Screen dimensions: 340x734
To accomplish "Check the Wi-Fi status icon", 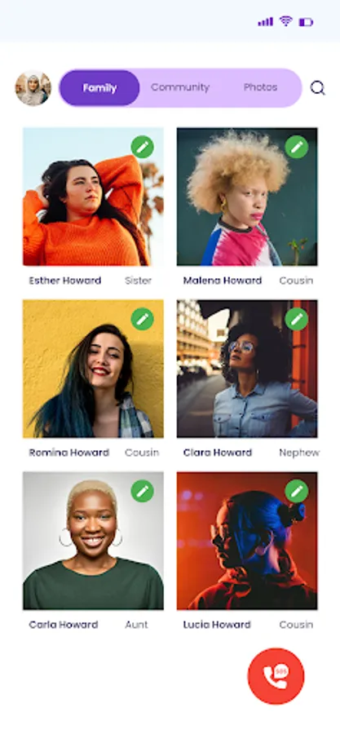I will tap(285, 21).
